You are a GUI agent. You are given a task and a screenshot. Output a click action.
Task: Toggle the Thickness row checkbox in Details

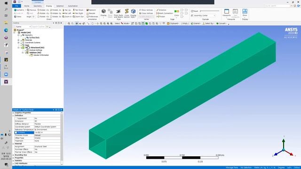[x=16, y=132]
